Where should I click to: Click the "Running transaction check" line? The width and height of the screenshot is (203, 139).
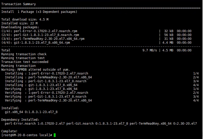[24, 54]
